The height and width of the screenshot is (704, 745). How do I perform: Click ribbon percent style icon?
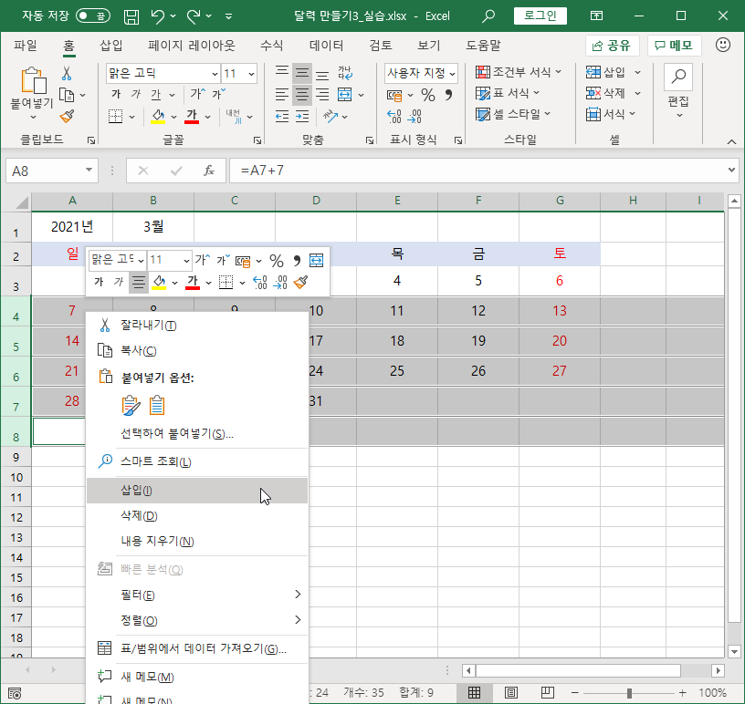[x=428, y=95]
